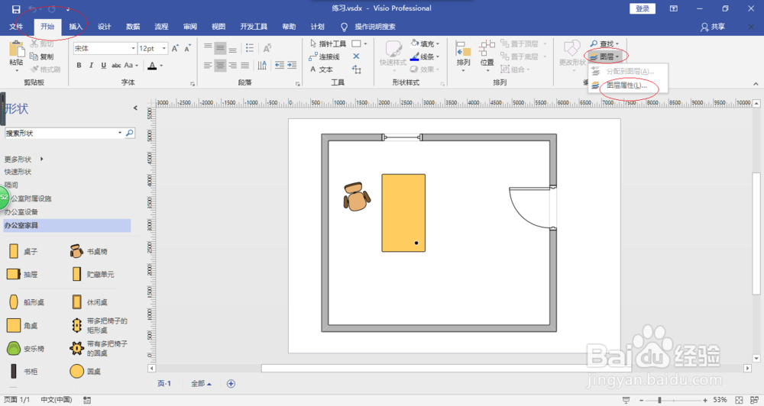Click the Sign in (登录) button
The height and width of the screenshot is (406, 764).
(x=643, y=8)
